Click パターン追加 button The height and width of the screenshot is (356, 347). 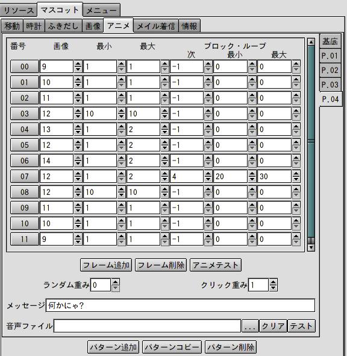point(113,347)
